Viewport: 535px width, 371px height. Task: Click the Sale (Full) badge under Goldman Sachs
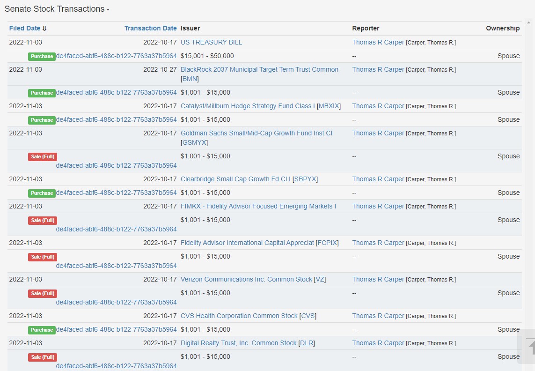[x=43, y=157]
